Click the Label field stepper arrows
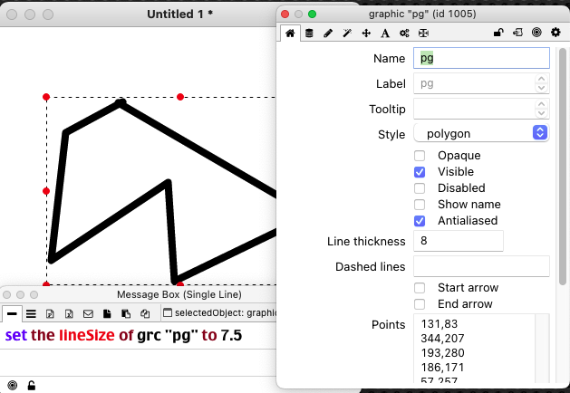Viewport: 570px width, 393px height. [x=542, y=83]
